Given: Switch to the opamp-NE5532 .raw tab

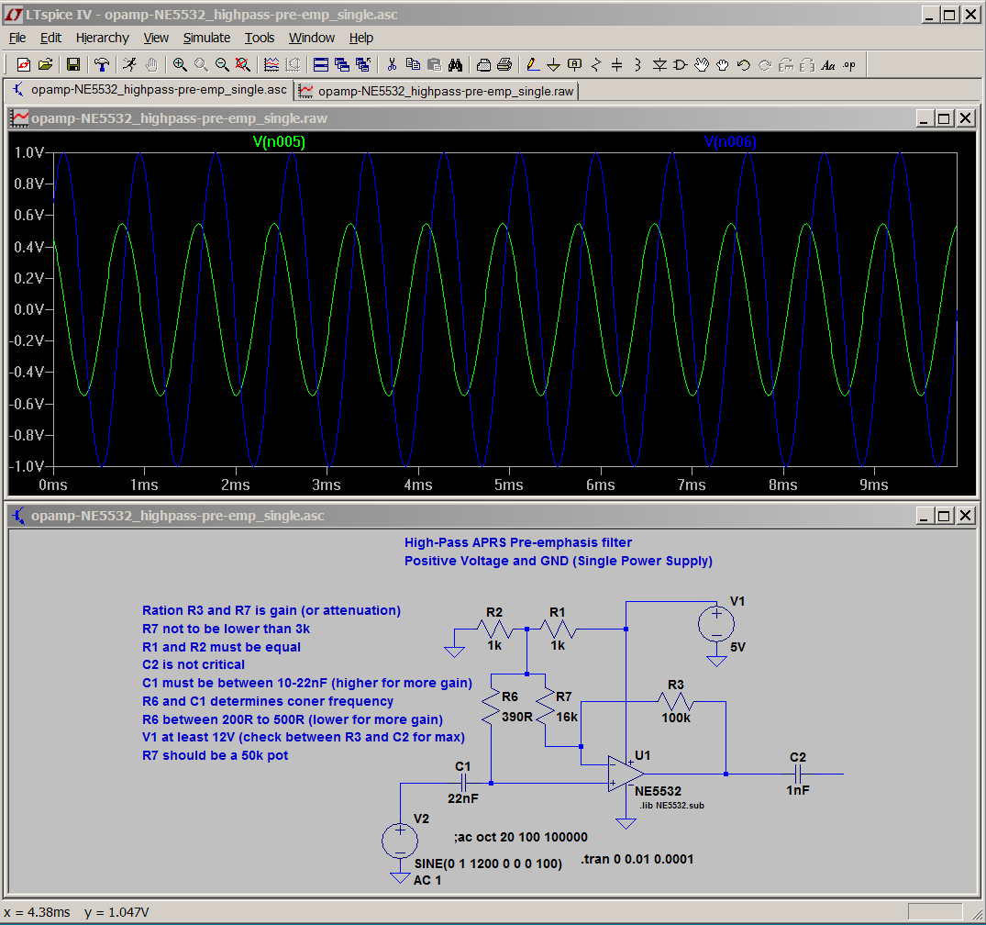Looking at the screenshot, I should tap(437, 91).
